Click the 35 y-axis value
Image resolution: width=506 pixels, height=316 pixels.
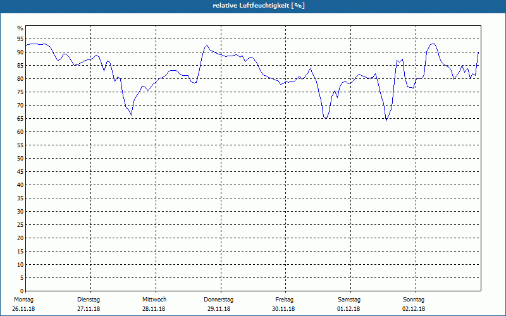coord(20,198)
